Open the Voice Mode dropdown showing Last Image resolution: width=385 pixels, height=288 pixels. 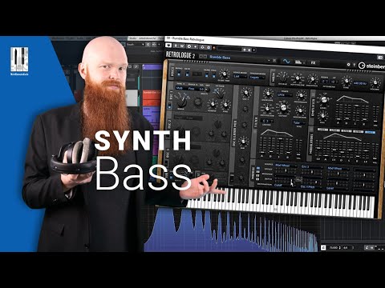[x=240, y=76]
